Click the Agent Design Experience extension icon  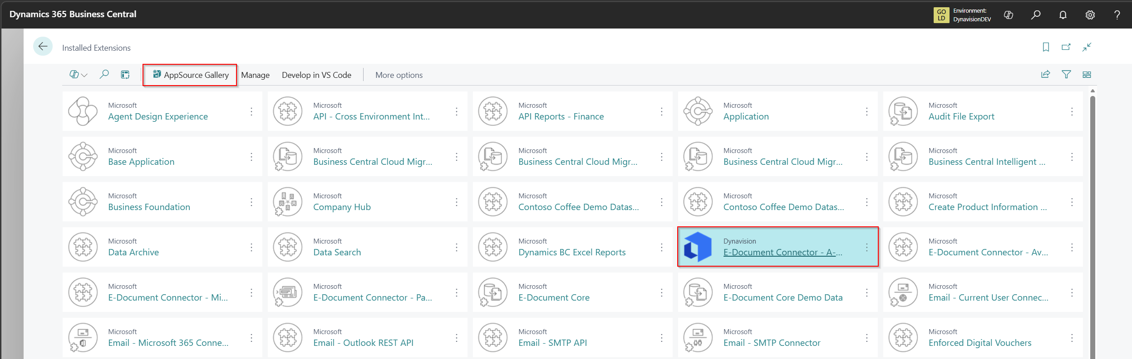pyautogui.click(x=83, y=111)
